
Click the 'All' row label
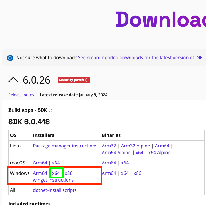tap(13, 190)
